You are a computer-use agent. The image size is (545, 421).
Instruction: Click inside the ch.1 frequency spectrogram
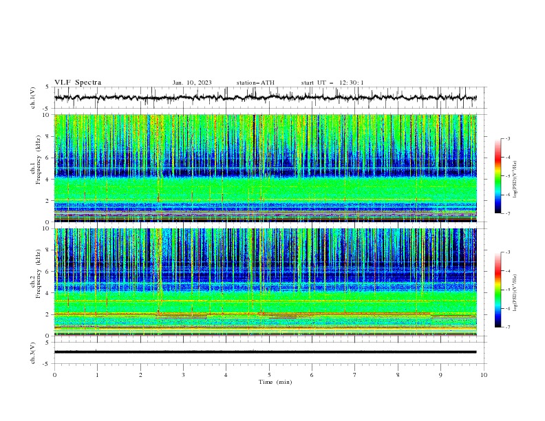click(266, 168)
